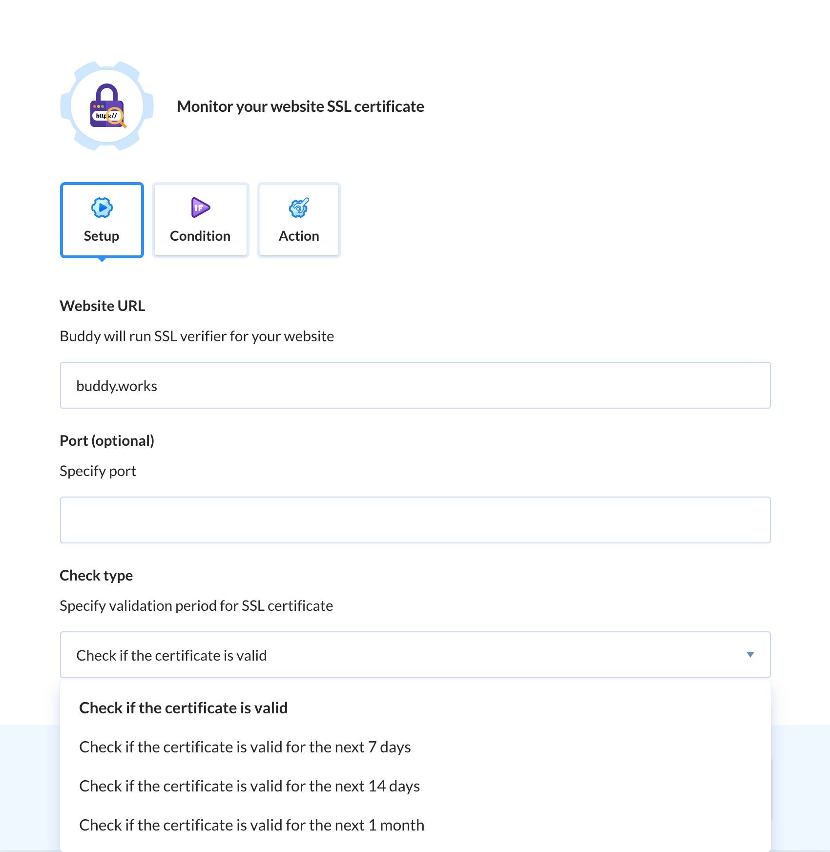
Task: Go to the Action tab
Action: coord(299,220)
